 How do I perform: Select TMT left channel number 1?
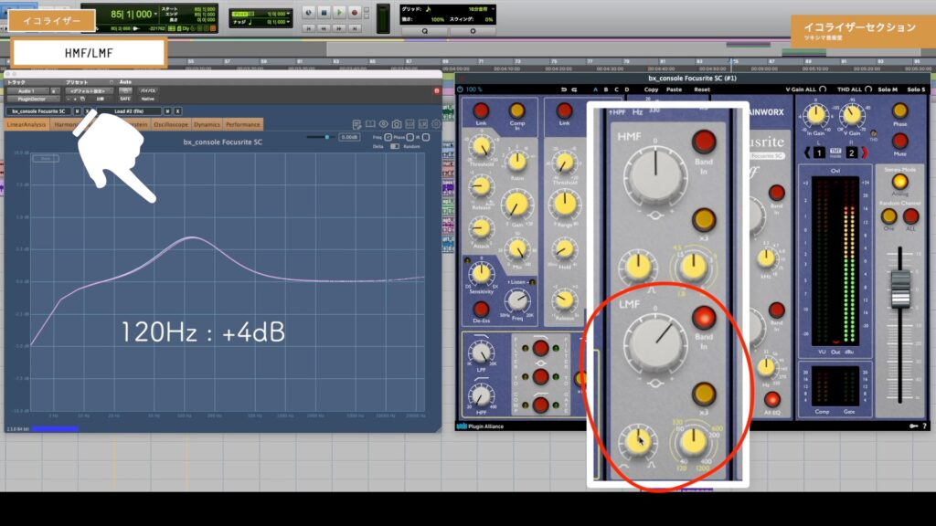tap(820, 153)
